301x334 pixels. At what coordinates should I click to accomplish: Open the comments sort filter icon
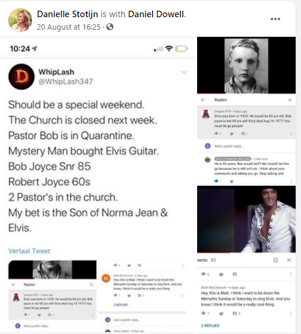tap(275, 260)
